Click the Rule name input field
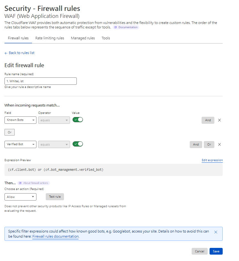 41,81
